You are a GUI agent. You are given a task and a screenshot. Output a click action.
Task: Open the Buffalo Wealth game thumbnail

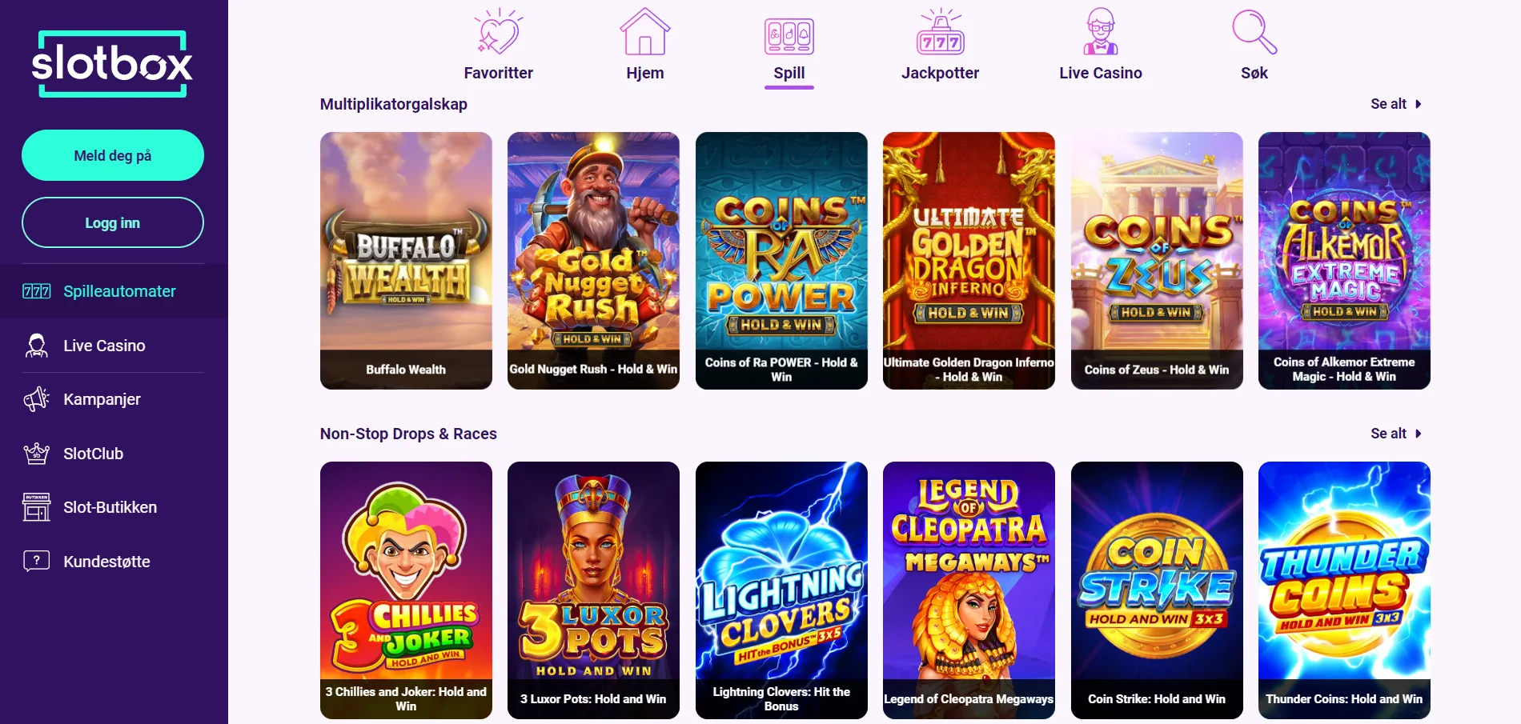(x=406, y=261)
